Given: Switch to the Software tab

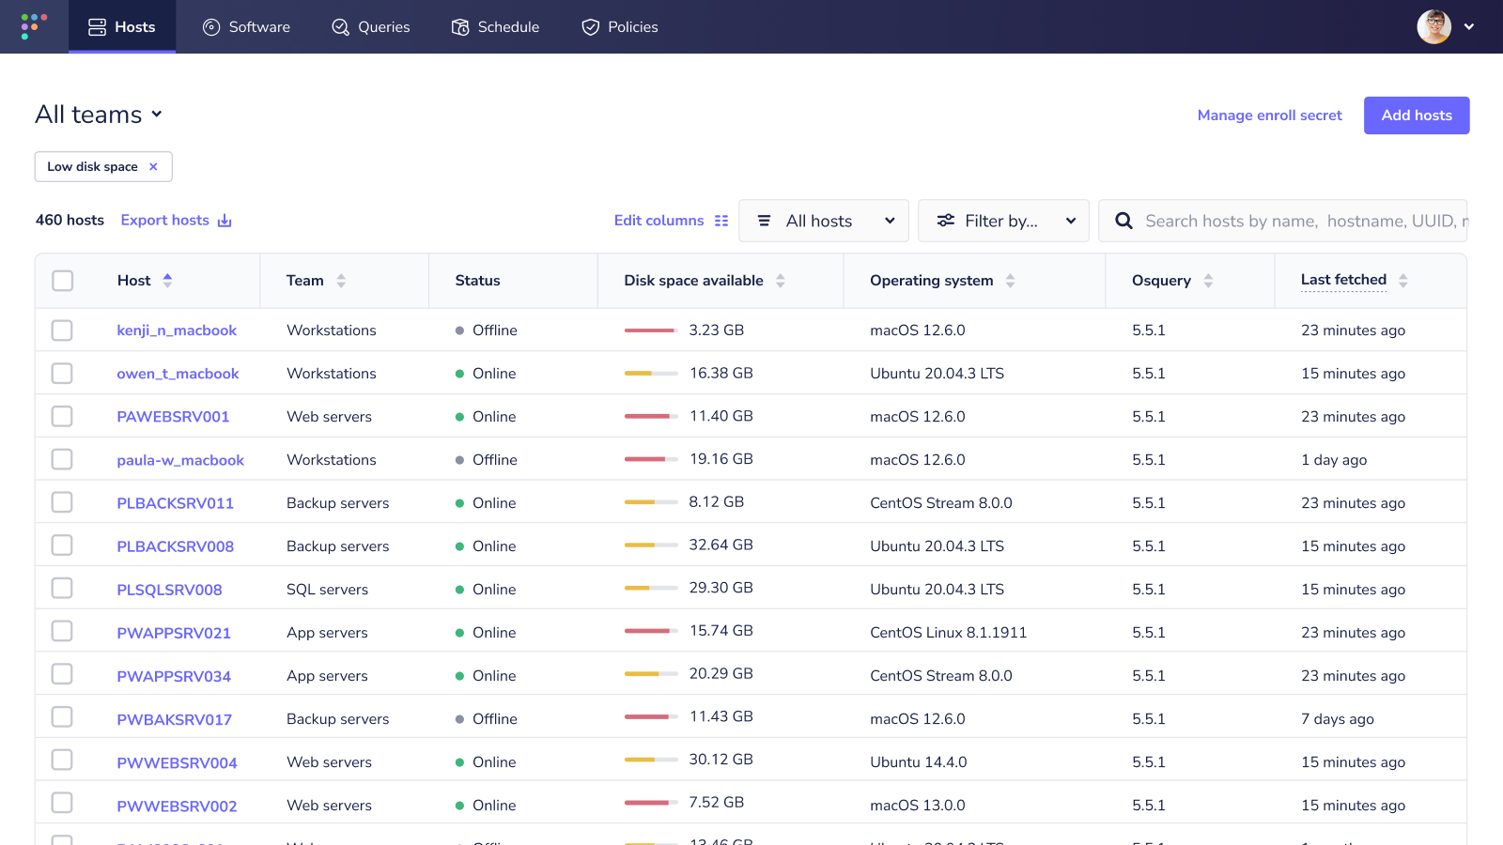Looking at the screenshot, I should [x=246, y=27].
